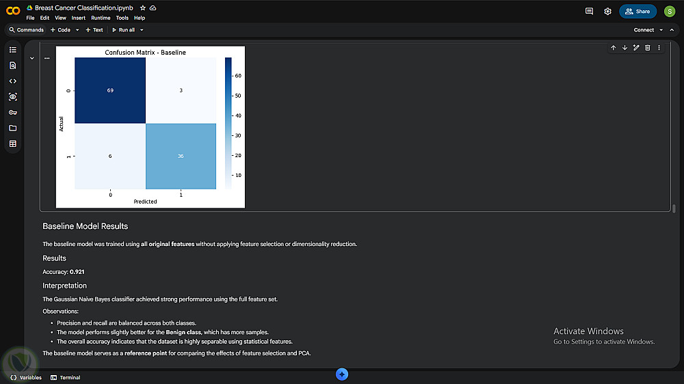Click the Share button
This screenshot has width=684, height=384.
point(637,12)
